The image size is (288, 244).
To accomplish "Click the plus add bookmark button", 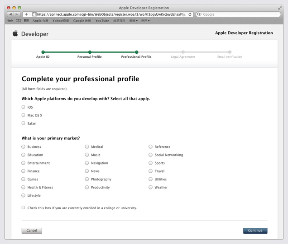I will pyautogui.click(x=26, y=14).
